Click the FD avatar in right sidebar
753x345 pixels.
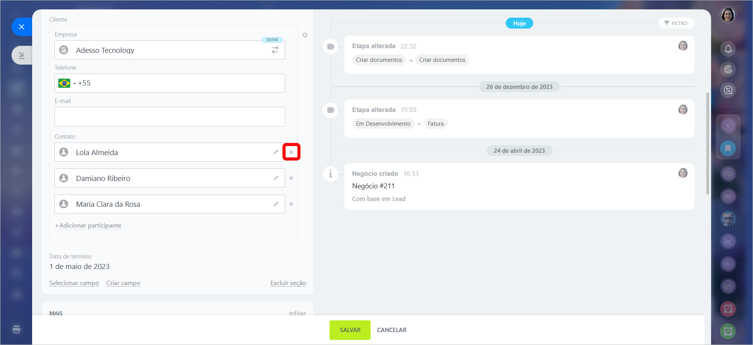click(x=728, y=174)
